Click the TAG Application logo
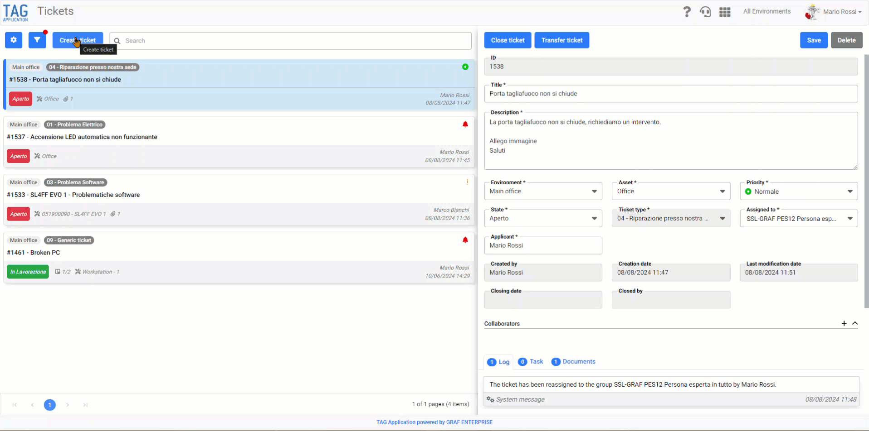The height and width of the screenshot is (431, 869). (x=15, y=12)
